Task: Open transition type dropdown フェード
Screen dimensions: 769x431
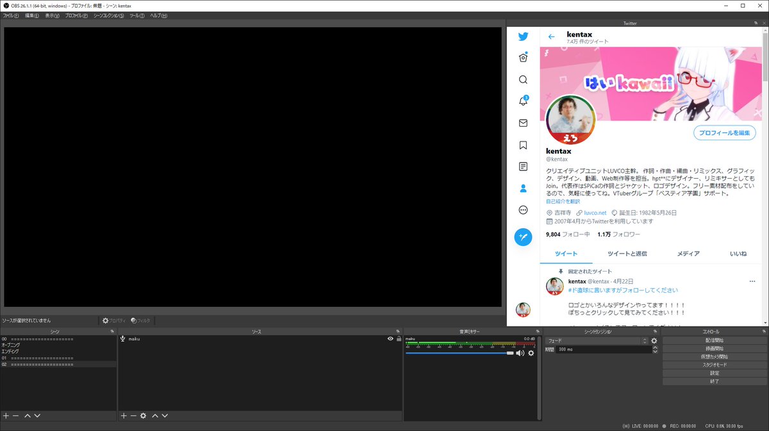Action: tap(597, 341)
